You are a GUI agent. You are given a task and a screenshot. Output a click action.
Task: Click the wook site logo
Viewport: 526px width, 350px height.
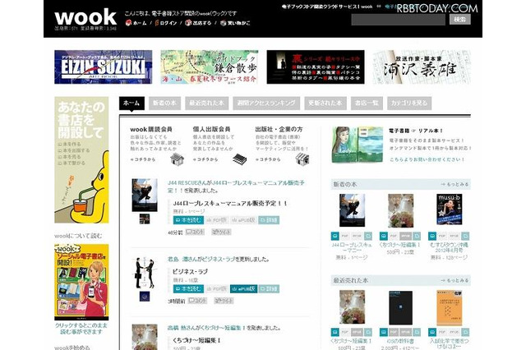(x=85, y=17)
